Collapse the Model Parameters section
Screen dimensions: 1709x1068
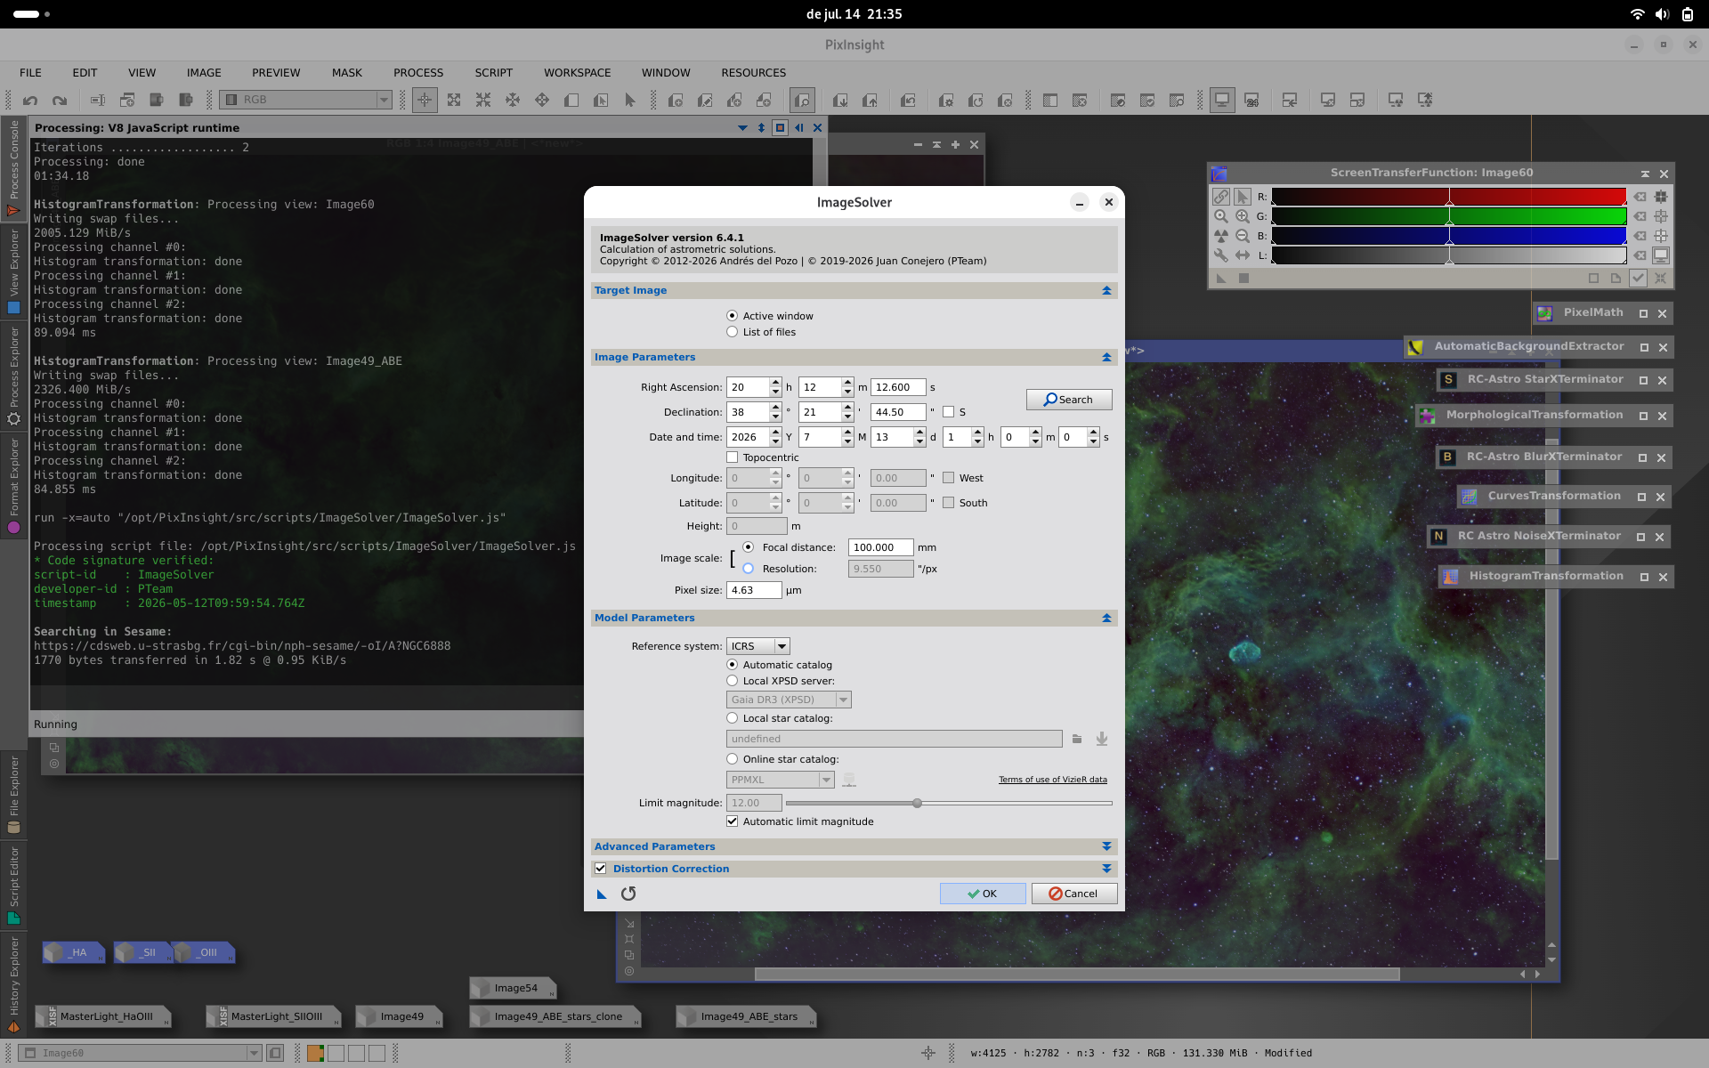[x=1106, y=619]
